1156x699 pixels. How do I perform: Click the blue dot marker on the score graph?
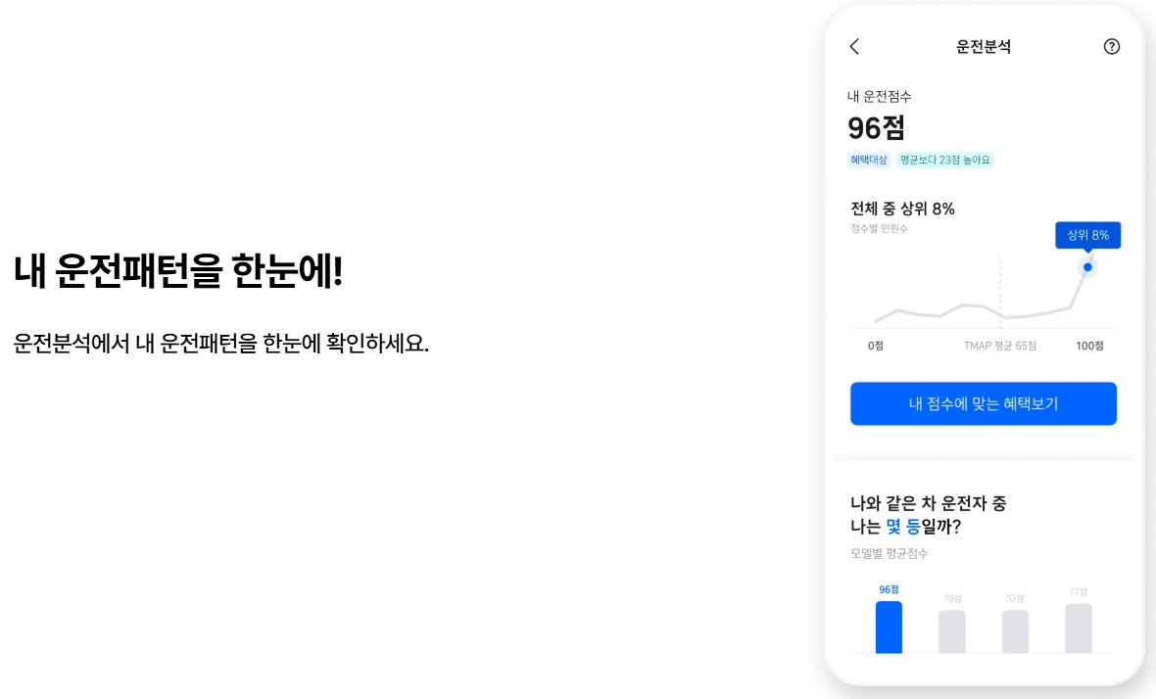click(x=1086, y=265)
